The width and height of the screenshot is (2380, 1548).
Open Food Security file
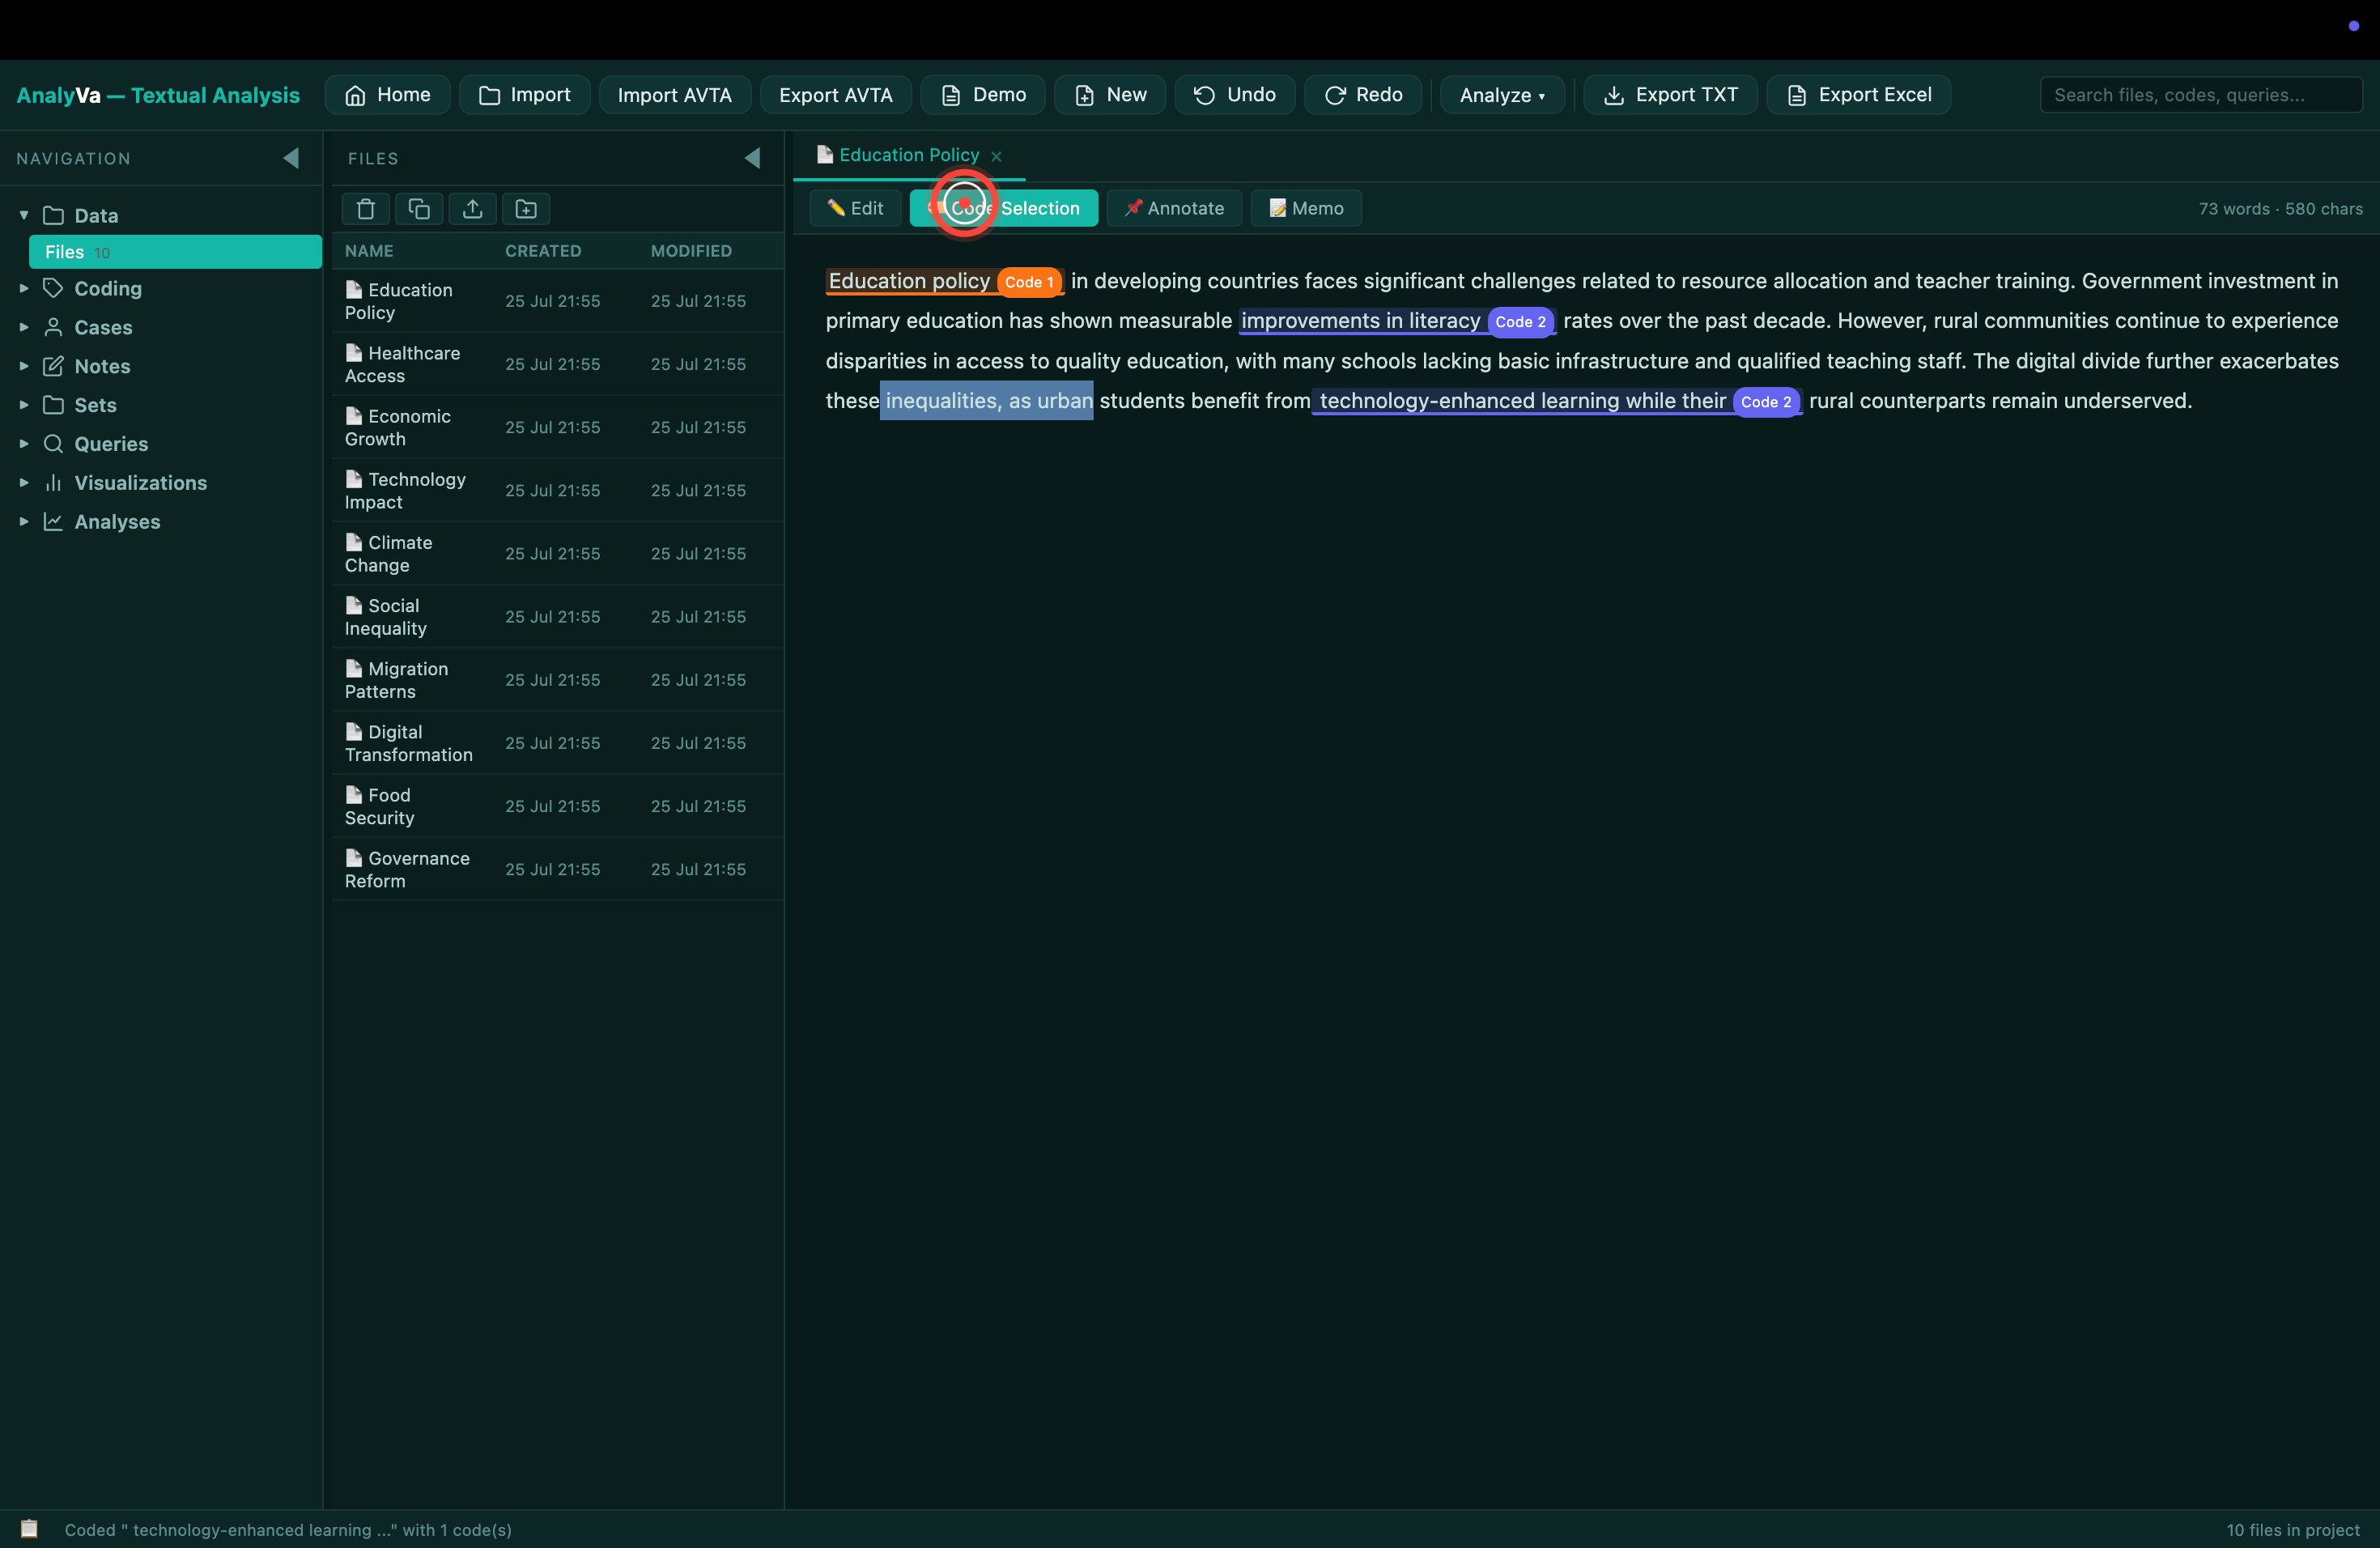557,805
